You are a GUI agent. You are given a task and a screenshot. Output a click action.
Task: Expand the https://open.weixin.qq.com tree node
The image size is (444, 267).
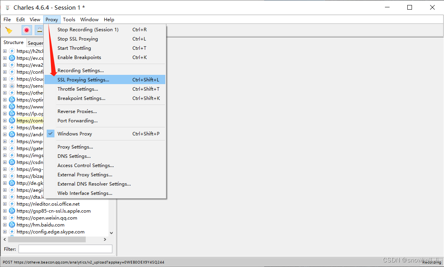5,218
